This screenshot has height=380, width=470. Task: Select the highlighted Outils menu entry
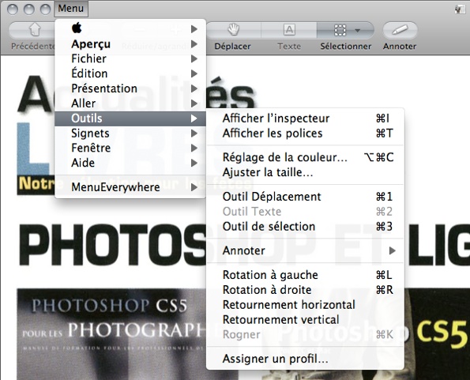(130, 119)
